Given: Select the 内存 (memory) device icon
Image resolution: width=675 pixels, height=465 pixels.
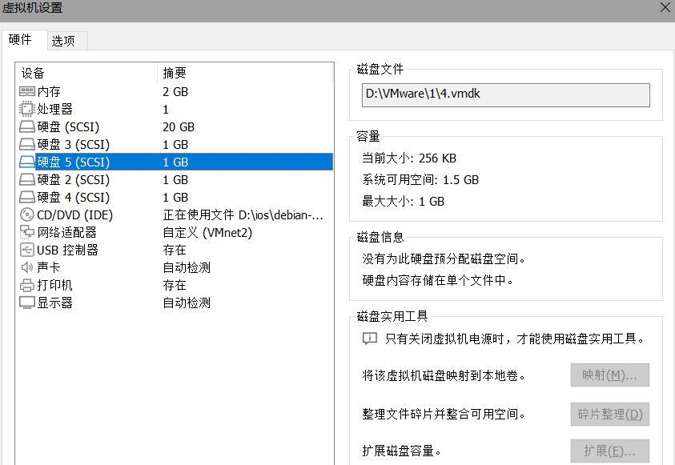Looking at the screenshot, I should click(x=26, y=91).
